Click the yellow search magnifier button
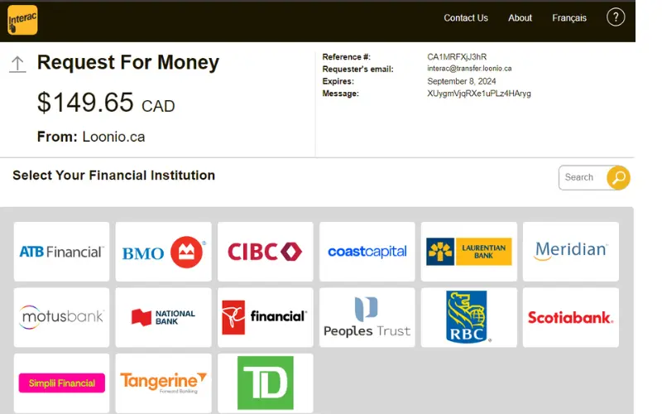Viewport: 662px width, 414px height. pyautogui.click(x=618, y=177)
